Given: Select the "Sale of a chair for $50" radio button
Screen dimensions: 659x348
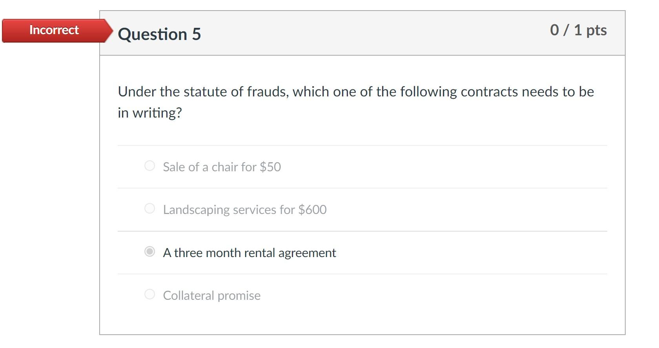Looking at the screenshot, I should [149, 166].
